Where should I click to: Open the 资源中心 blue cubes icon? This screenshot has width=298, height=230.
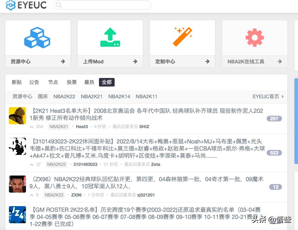point(38,37)
